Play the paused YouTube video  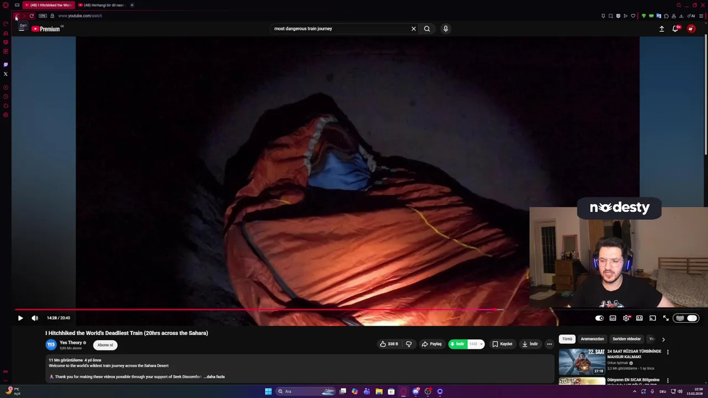[x=20, y=318]
